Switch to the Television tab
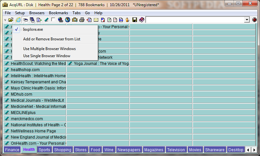260x156 pixels. click(176, 150)
